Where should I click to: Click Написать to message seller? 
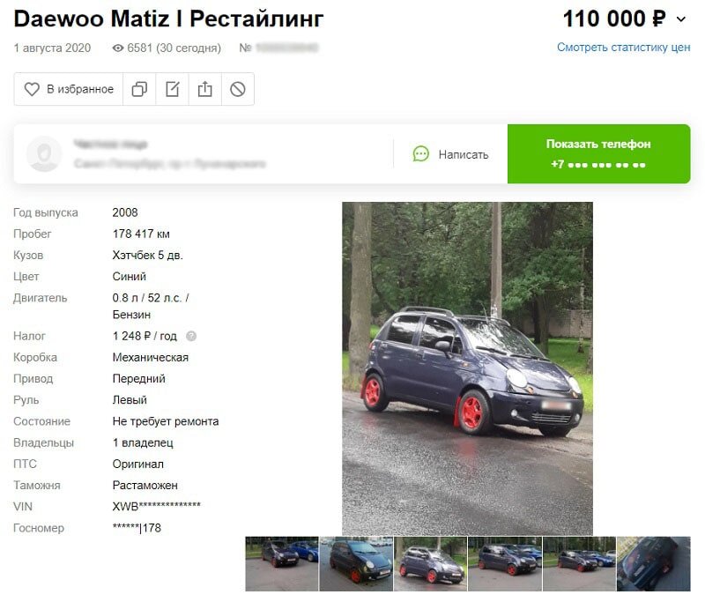click(x=464, y=154)
